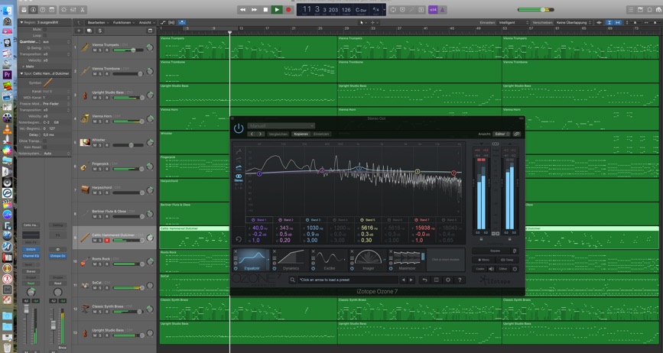Viewport: 663px width, 353px height.
Task: Open the Loop Browser button
Action: (x=649, y=9)
